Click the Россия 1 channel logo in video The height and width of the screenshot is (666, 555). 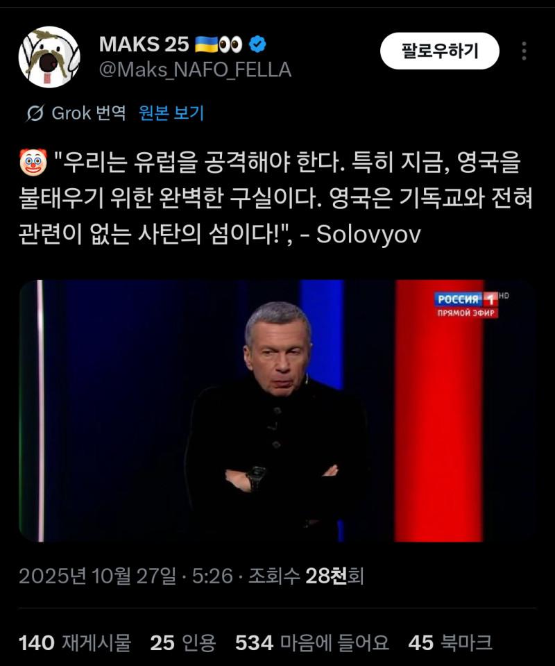point(466,299)
